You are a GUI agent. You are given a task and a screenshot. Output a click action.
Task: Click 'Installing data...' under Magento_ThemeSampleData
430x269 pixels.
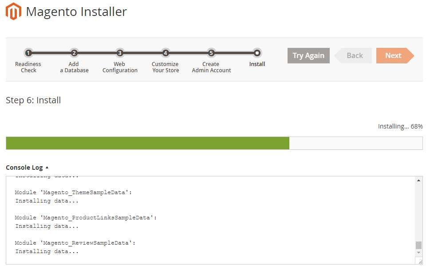47,201
